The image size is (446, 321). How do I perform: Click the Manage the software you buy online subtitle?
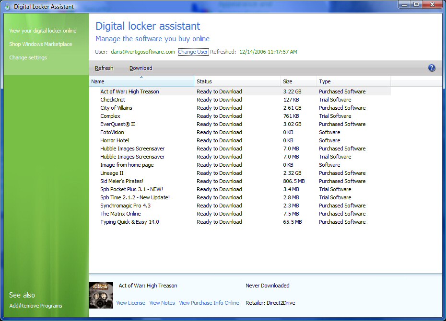click(x=153, y=39)
